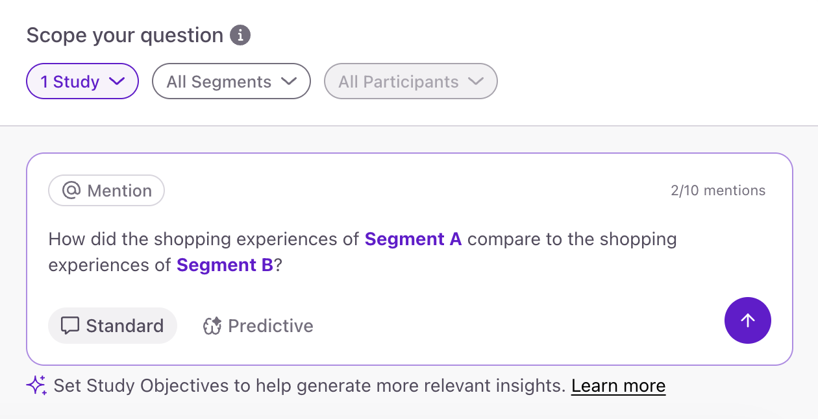This screenshot has width=818, height=419.
Task: Click the info icon beside Scope your question
Action: 240,35
